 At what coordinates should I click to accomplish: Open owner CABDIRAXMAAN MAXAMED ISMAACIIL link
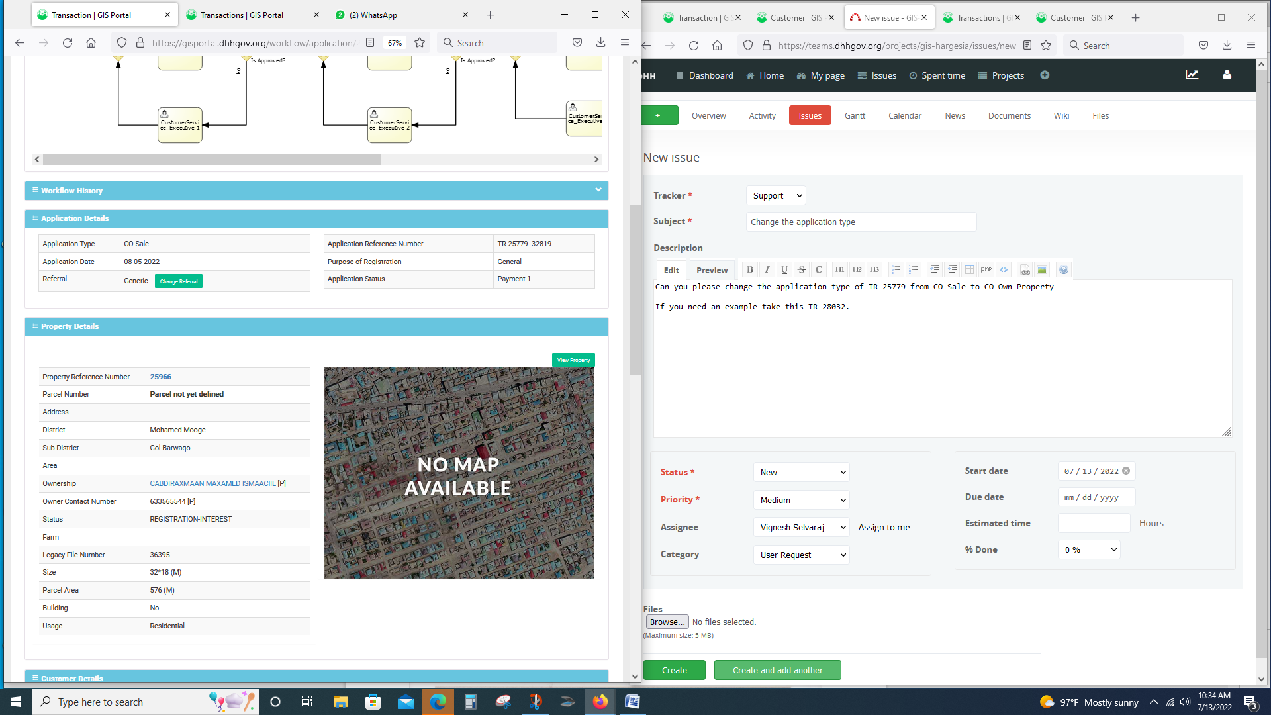pos(212,483)
